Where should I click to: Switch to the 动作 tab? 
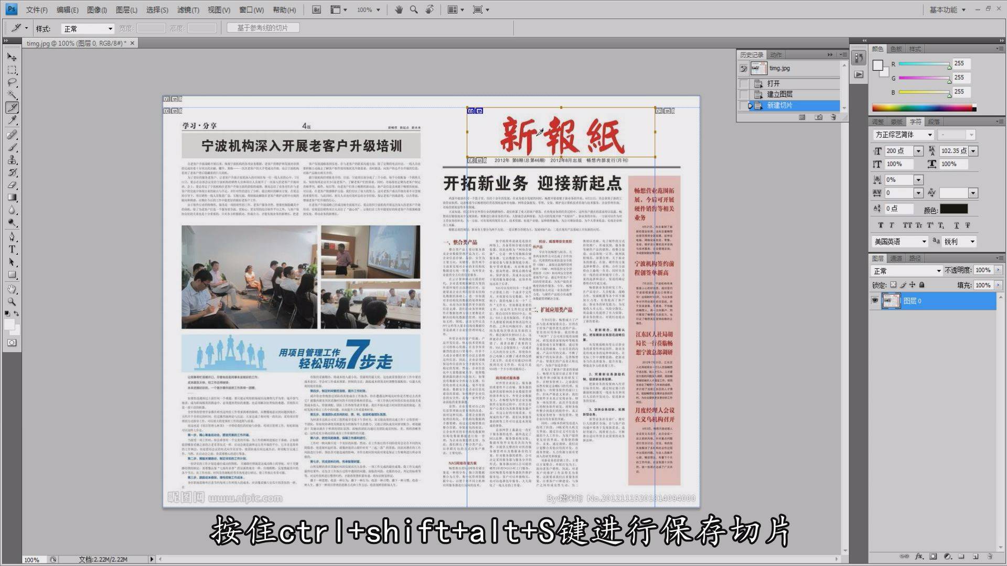(x=776, y=55)
